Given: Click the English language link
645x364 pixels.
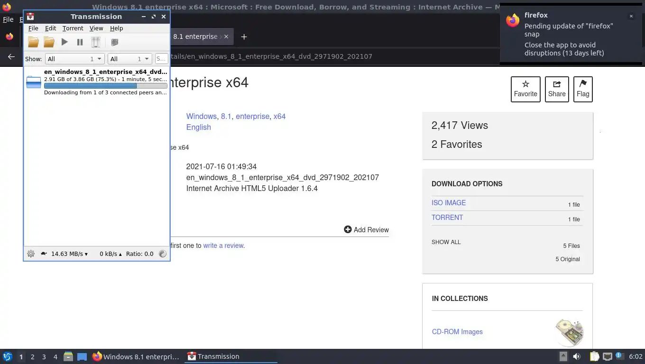Looking at the screenshot, I should click(x=198, y=127).
